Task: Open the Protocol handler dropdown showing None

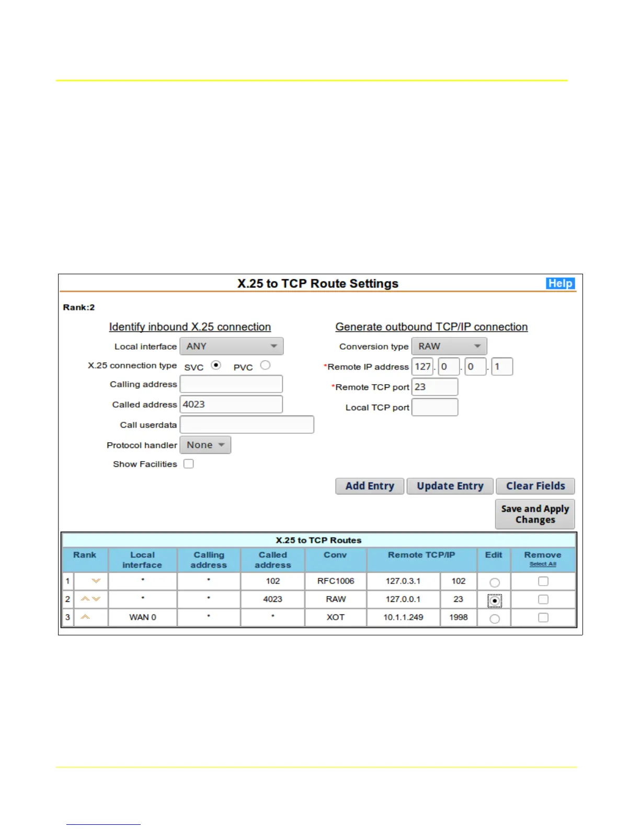Action: (x=205, y=445)
